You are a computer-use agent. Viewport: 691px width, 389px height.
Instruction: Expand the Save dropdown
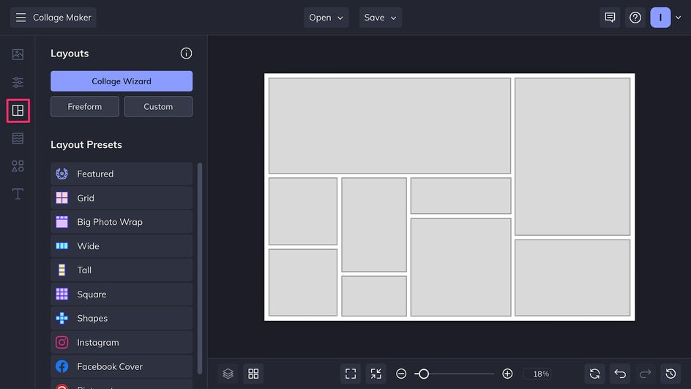(x=381, y=18)
